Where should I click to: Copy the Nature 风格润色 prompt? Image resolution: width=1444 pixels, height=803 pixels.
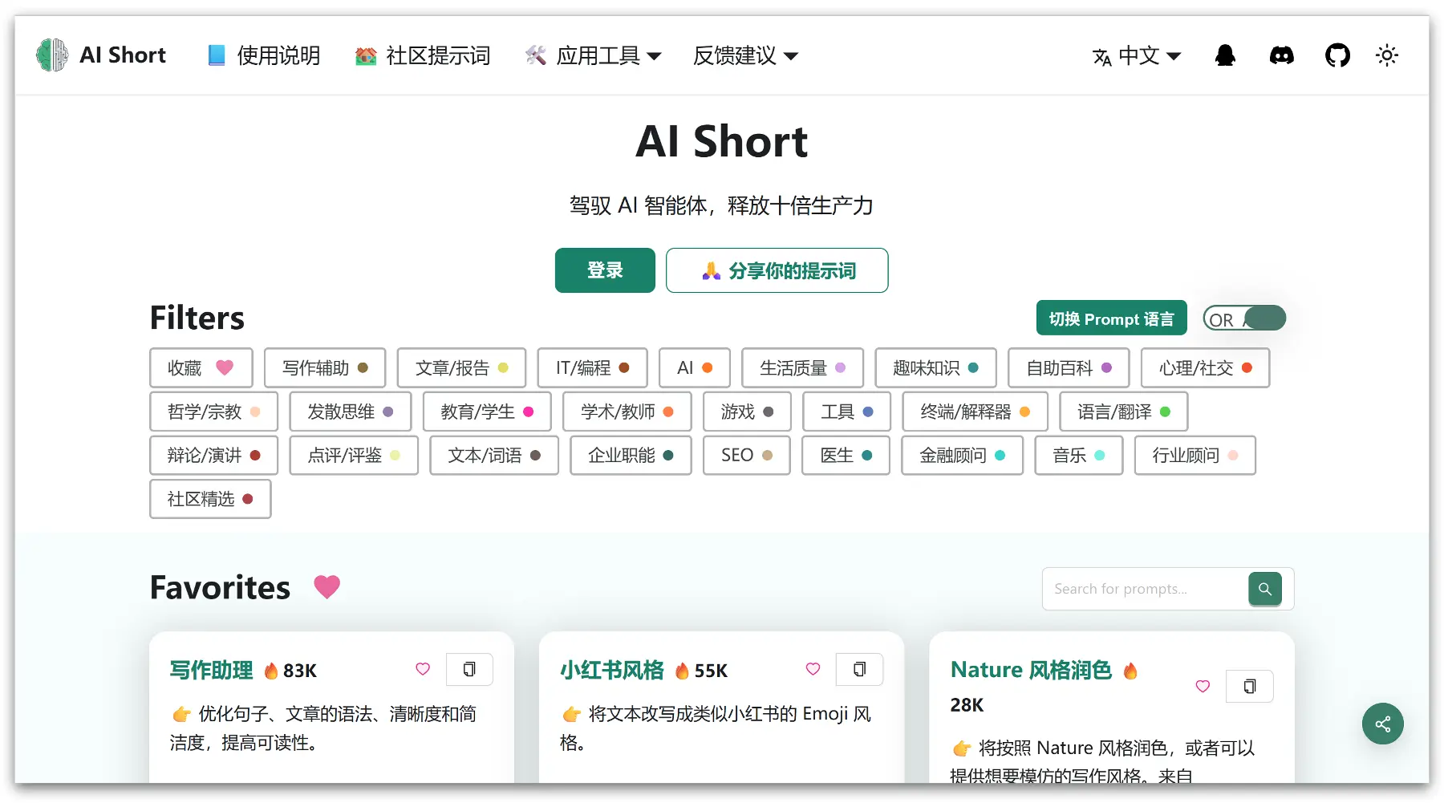(1249, 686)
